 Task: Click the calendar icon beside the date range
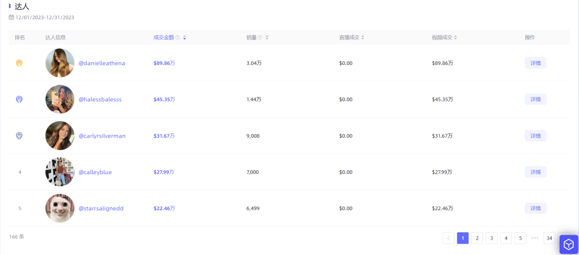tap(11, 17)
